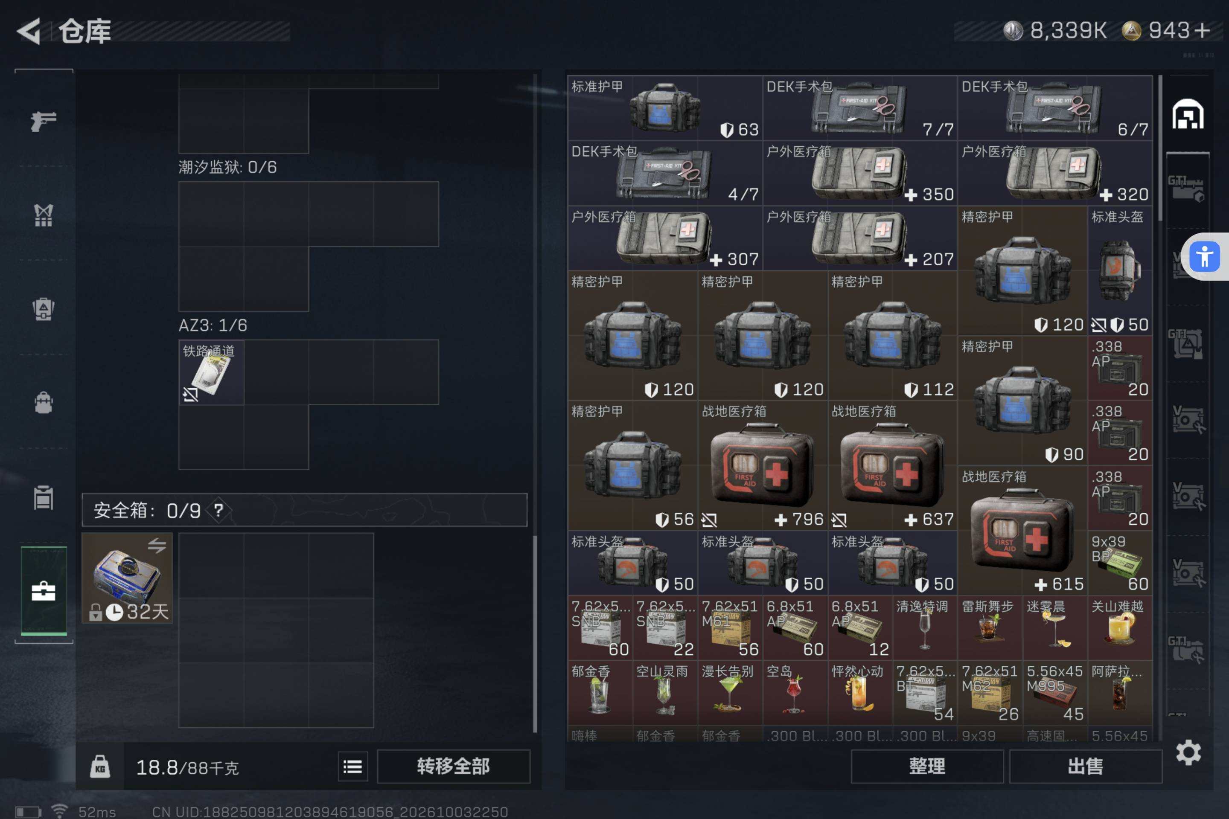Select the 空岛 cocktail item
The width and height of the screenshot is (1229, 819).
click(x=795, y=693)
